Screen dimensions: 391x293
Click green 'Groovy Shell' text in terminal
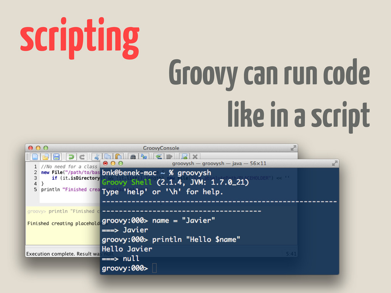[127, 182]
